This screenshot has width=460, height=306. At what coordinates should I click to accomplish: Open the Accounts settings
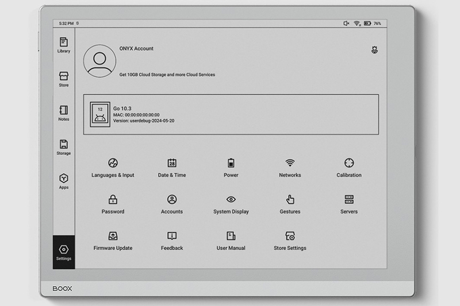[172, 204]
